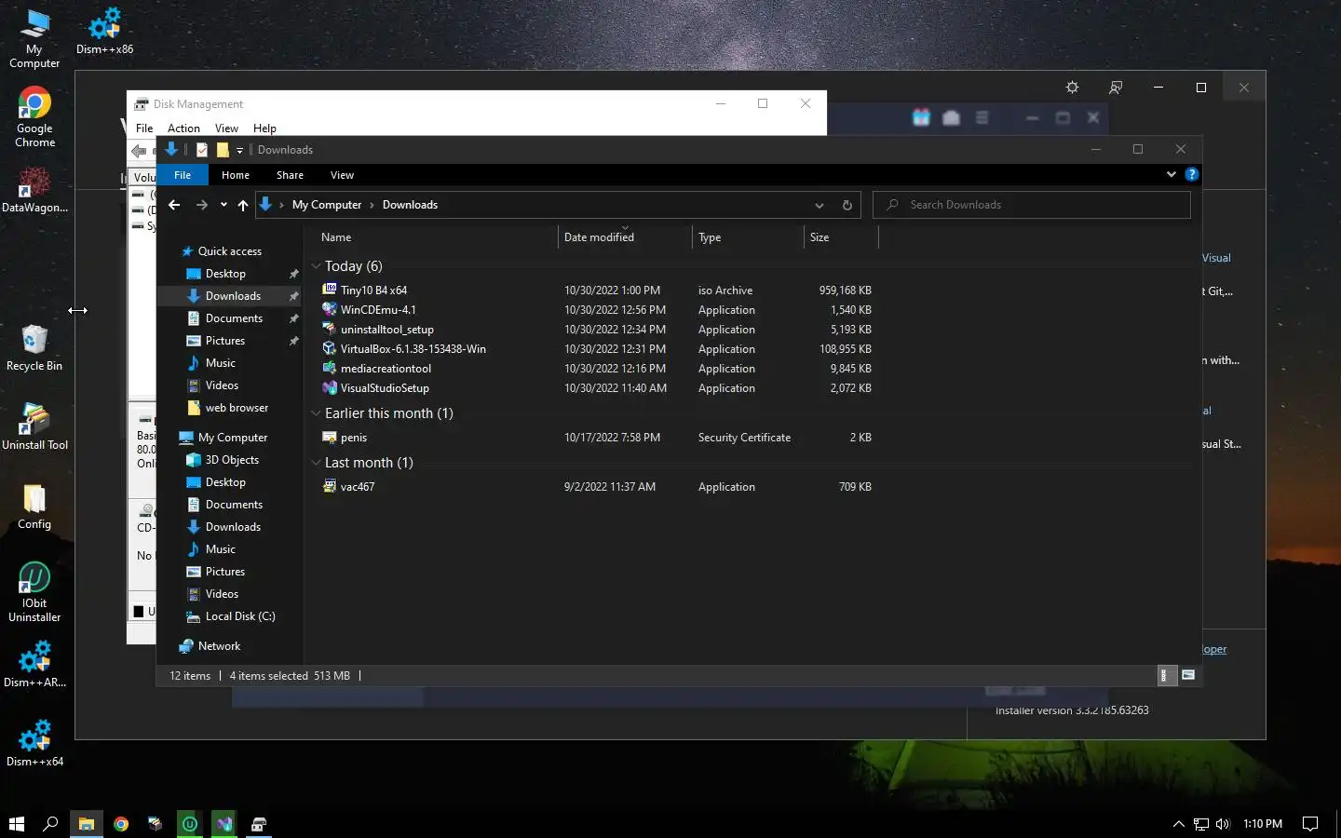Sort by Size column header

point(841,237)
